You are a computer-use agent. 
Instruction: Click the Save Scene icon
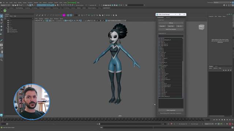pyautogui.click(x=17, y=5)
